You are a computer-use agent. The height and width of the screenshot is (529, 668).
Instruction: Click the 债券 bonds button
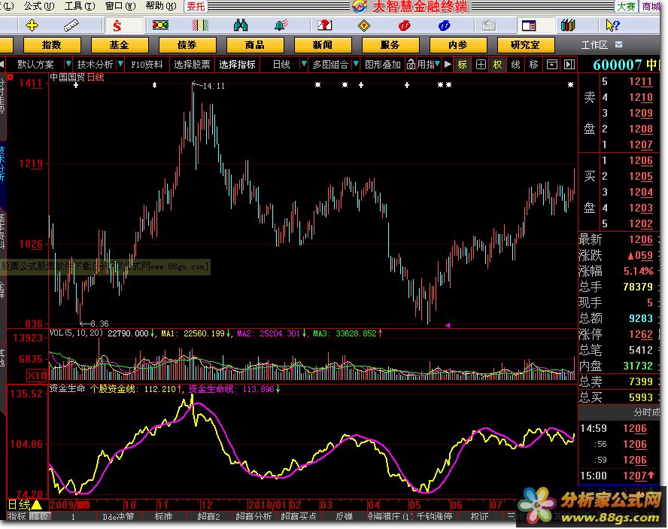coord(187,44)
